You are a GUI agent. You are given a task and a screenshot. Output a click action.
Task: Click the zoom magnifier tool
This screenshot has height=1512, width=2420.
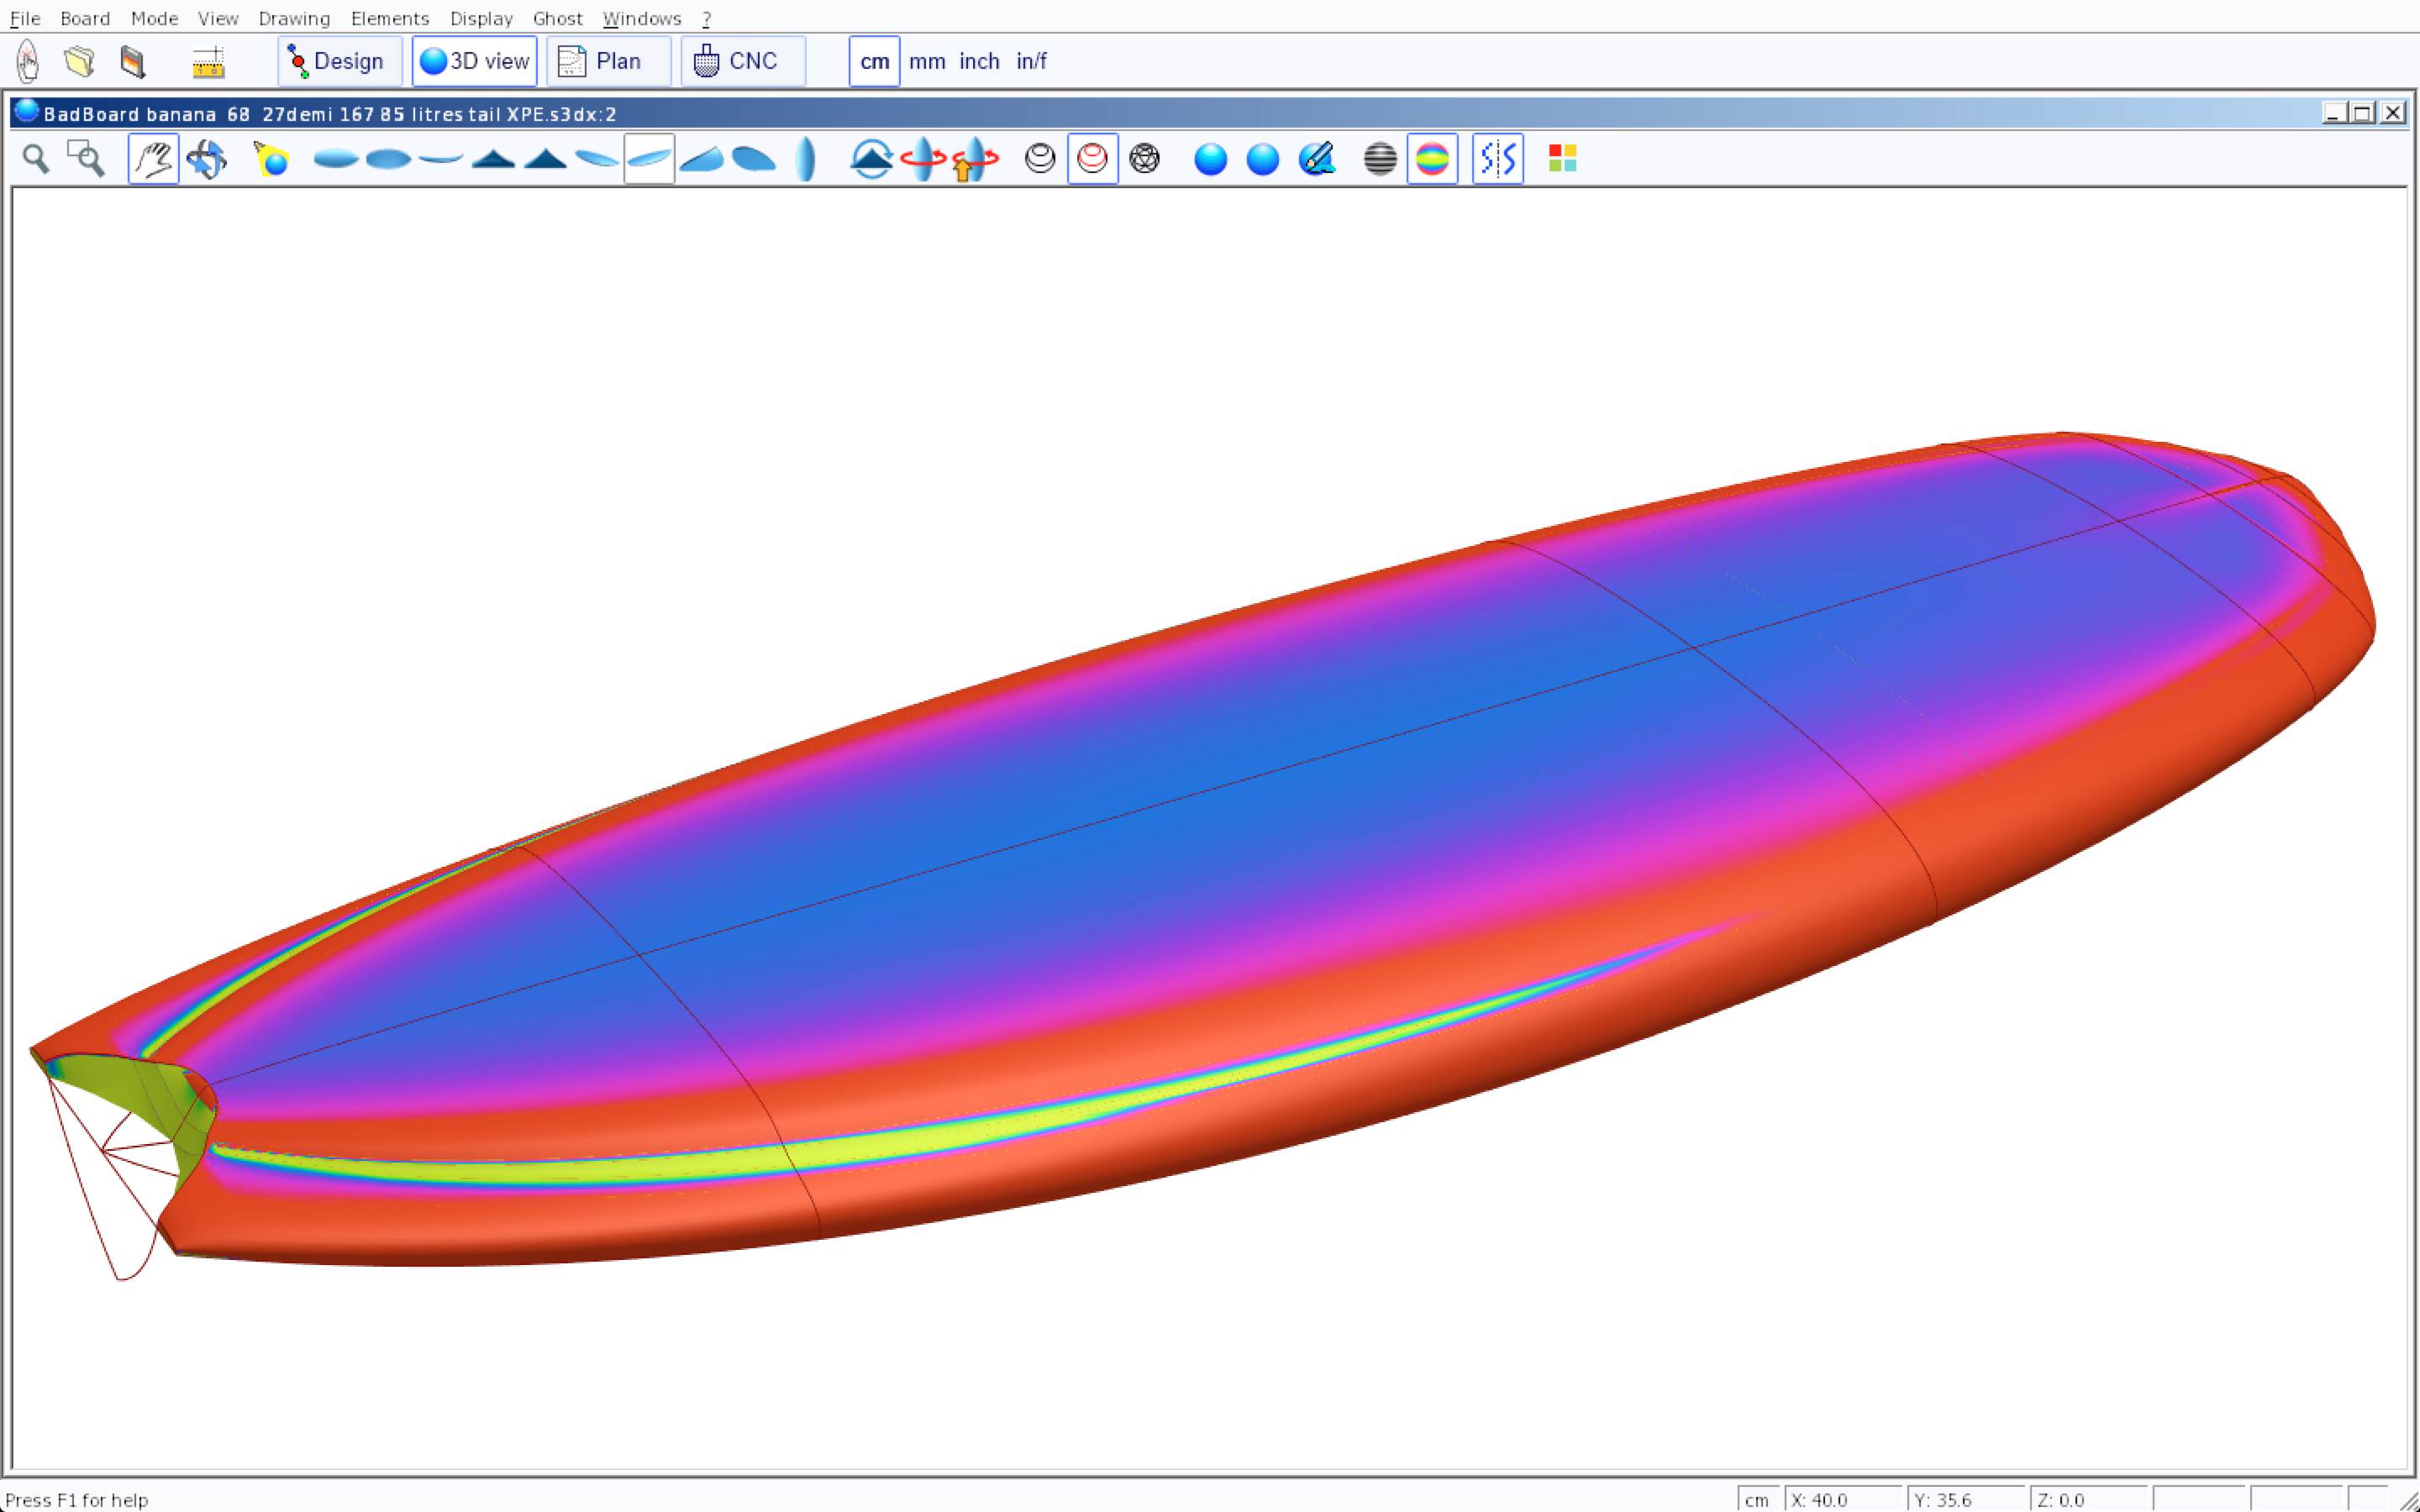click(36, 159)
